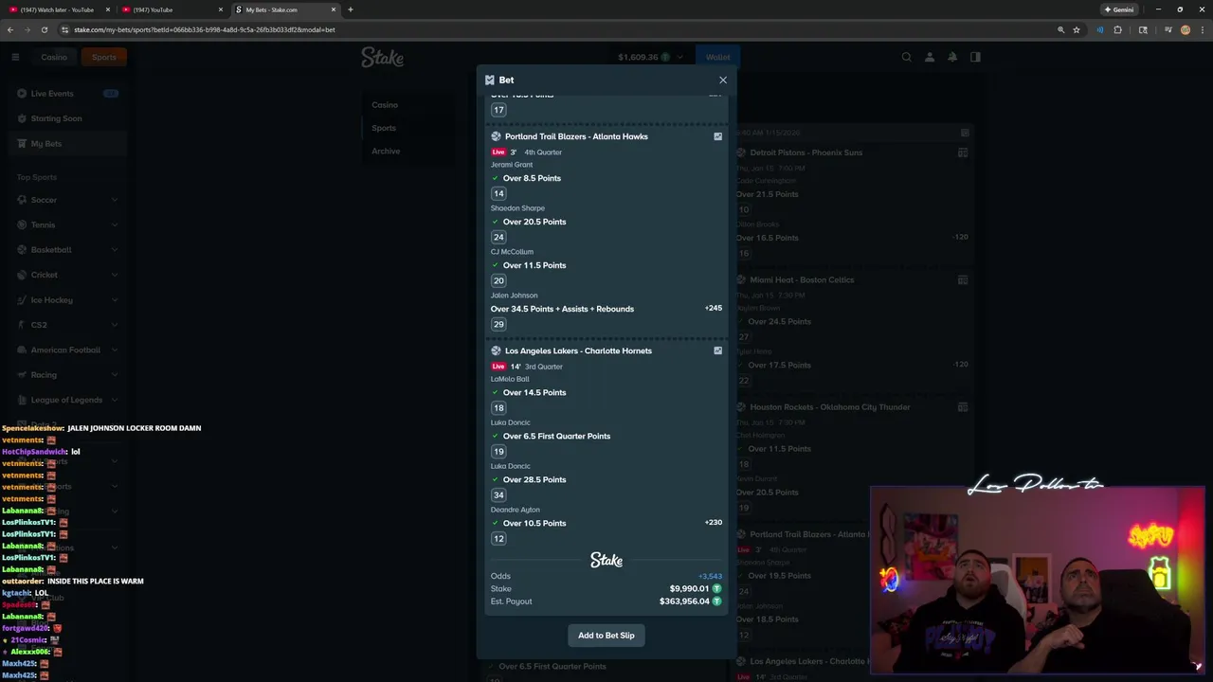Viewport: 1213px width, 682px height.
Task: Click 'Over 20.5 Points' Shaedon Sharpe selection
Action: pos(534,222)
